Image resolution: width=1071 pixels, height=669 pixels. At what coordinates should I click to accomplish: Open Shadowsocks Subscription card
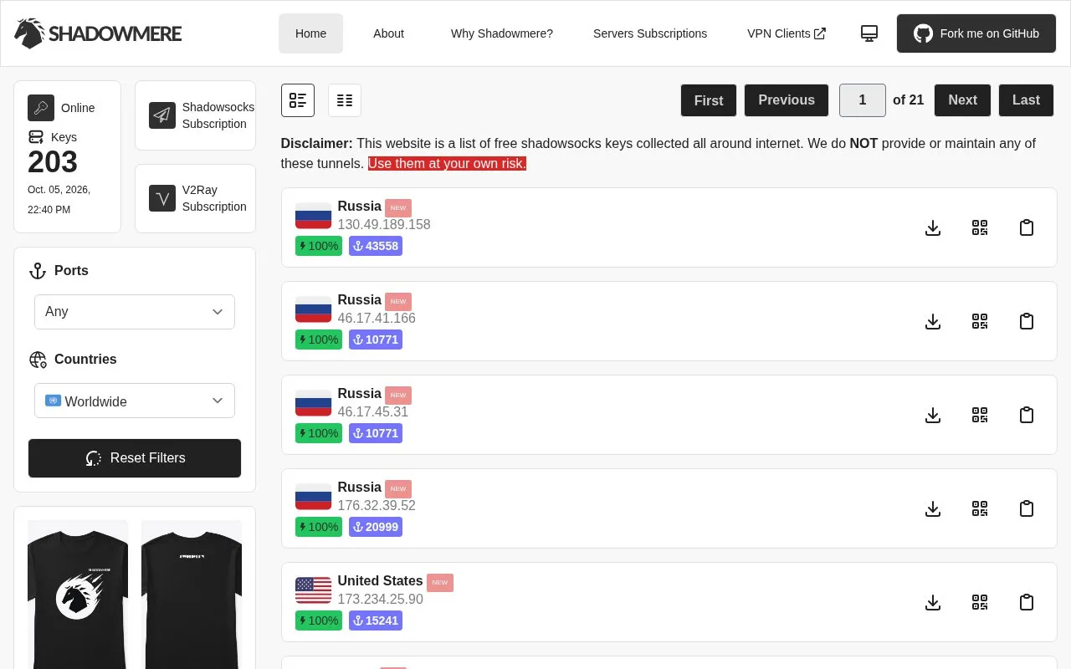[x=195, y=115]
